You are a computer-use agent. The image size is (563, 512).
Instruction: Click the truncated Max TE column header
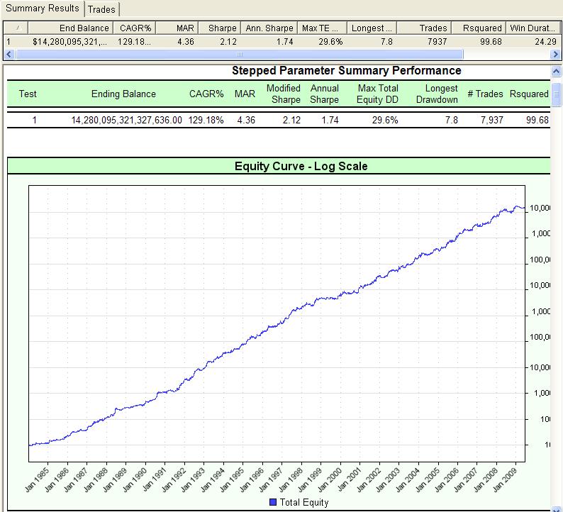(323, 28)
